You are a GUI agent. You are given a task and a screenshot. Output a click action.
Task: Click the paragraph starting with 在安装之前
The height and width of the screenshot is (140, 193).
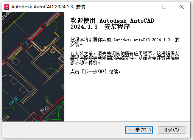(x=125, y=58)
